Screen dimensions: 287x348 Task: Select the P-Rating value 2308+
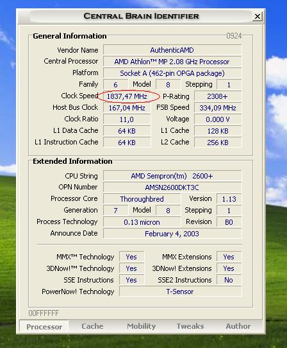pyautogui.click(x=218, y=96)
